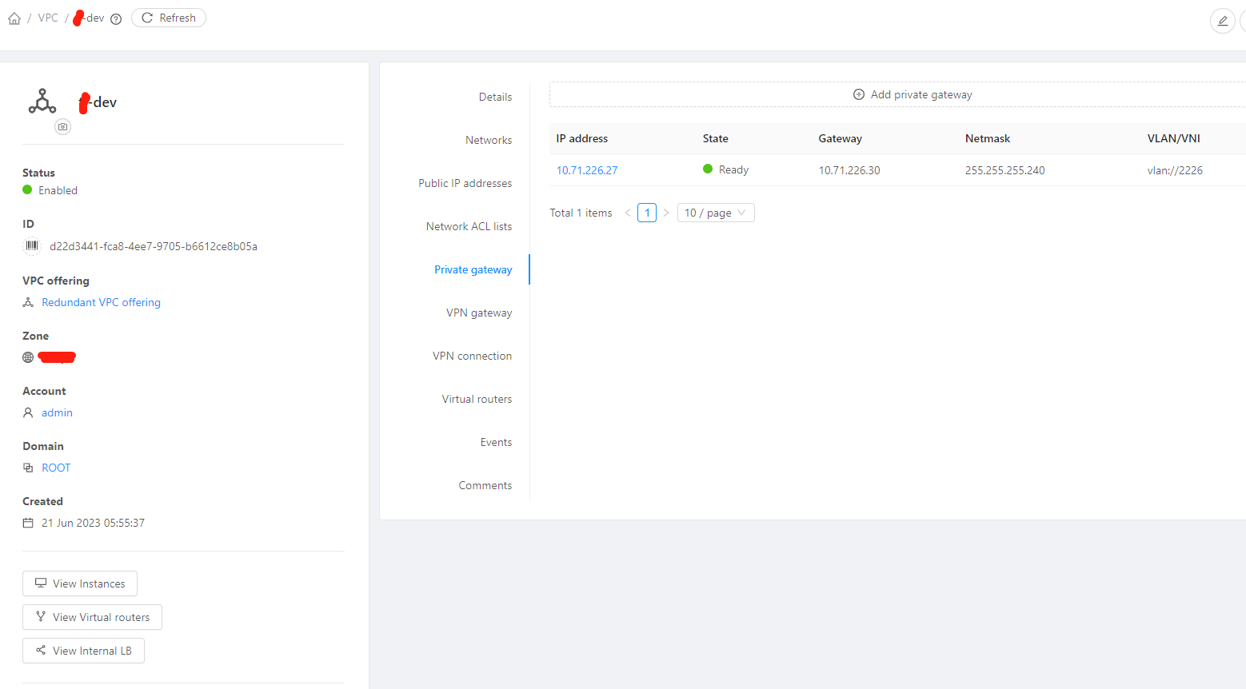Screen dimensions: 1246x689
Task: Click the globe icon beside the Zone name
Action: coord(28,356)
